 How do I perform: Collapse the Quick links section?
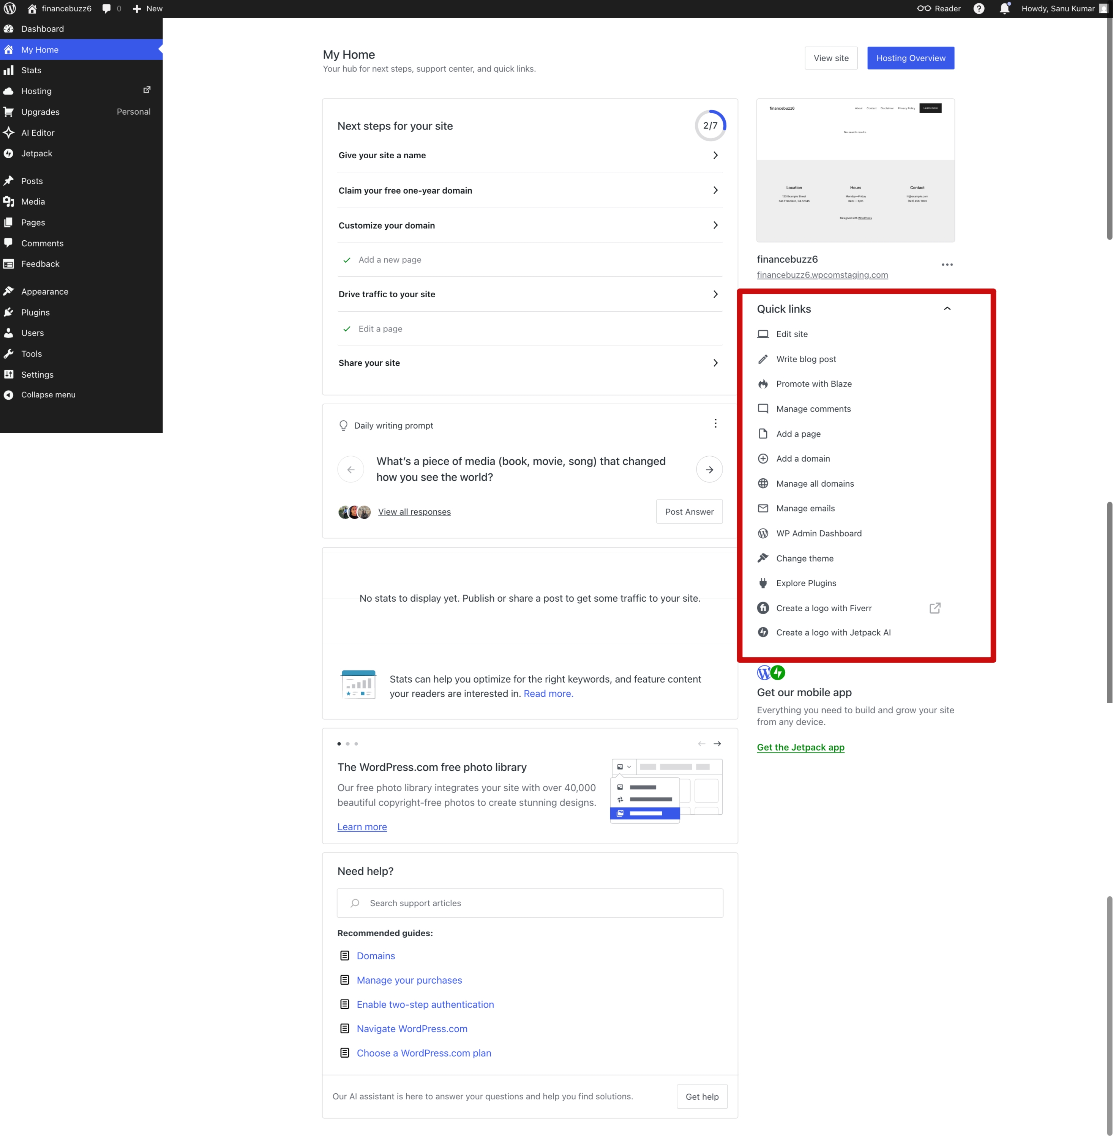947,309
